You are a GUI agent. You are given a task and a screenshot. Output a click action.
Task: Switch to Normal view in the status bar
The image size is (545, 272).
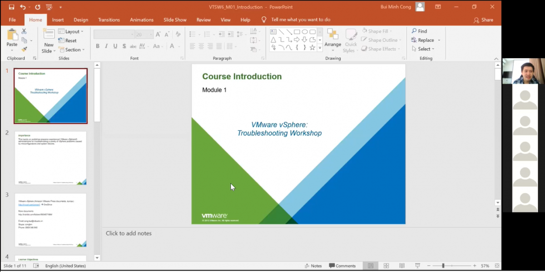[x=371, y=266]
